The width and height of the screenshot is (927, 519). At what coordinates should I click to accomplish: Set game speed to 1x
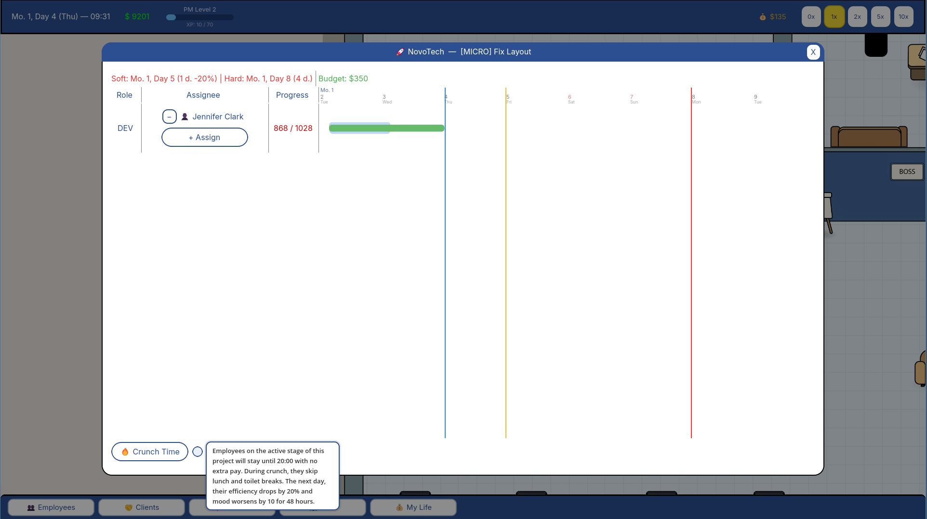[x=834, y=17]
